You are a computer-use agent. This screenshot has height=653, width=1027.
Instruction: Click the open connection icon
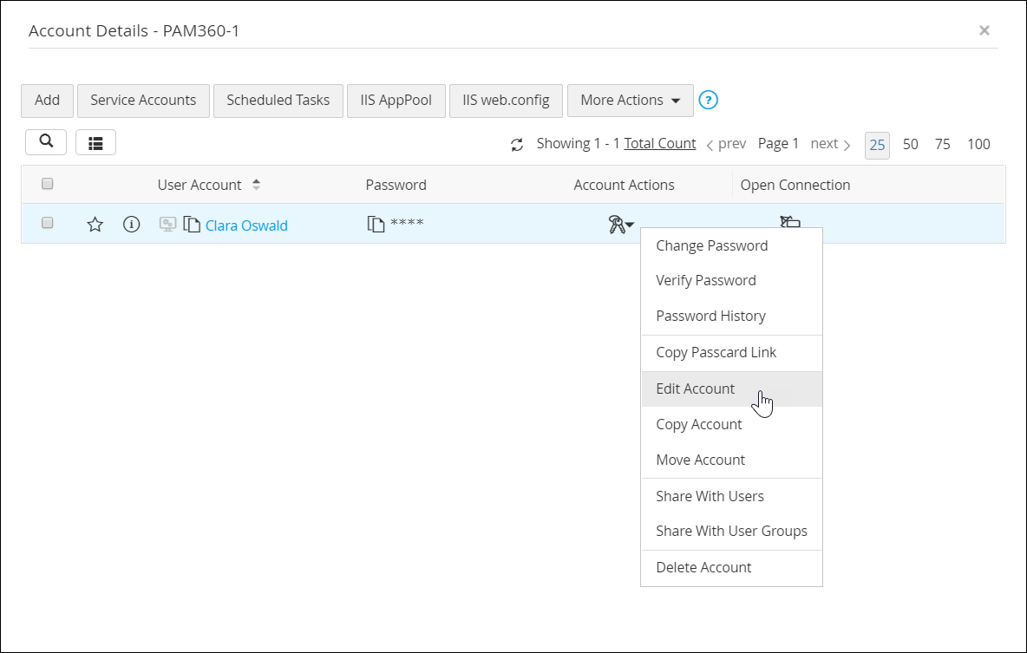(x=790, y=221)
